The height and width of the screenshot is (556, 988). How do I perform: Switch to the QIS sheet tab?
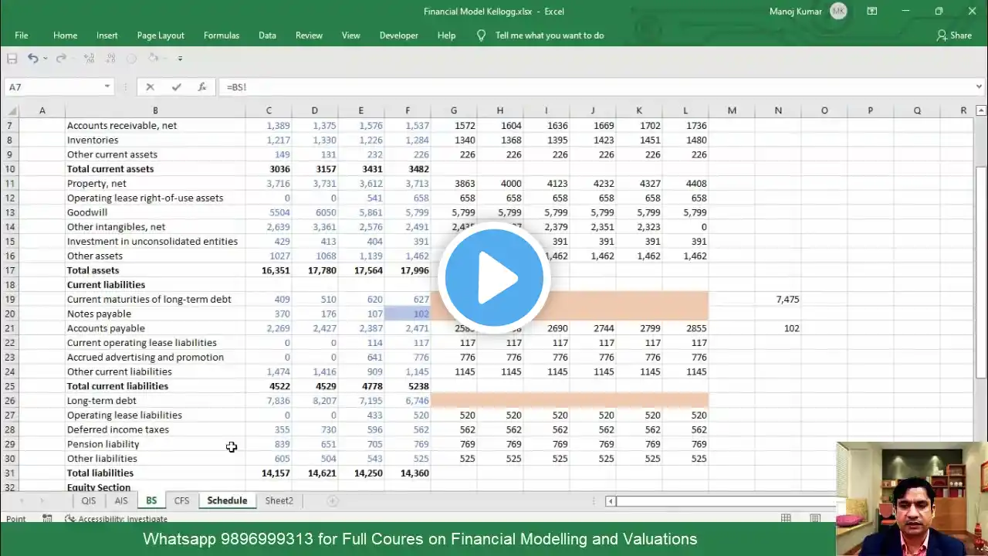tap(89, 501)
